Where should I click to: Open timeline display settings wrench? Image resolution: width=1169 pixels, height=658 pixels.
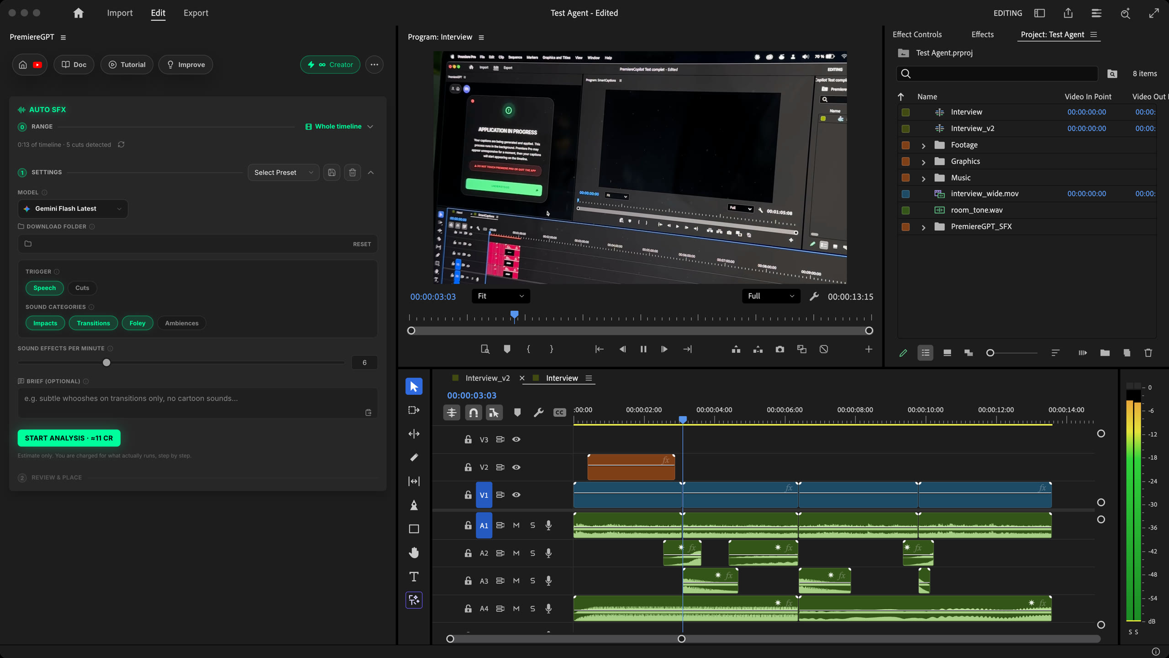coord(538,413)
